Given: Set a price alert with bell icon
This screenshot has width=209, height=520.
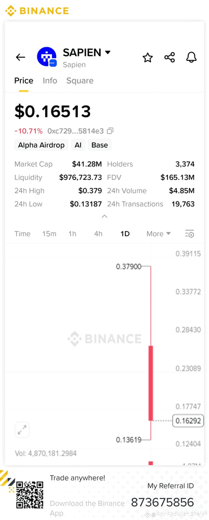Looking at the screenshot, I should (x=191, y=57).
